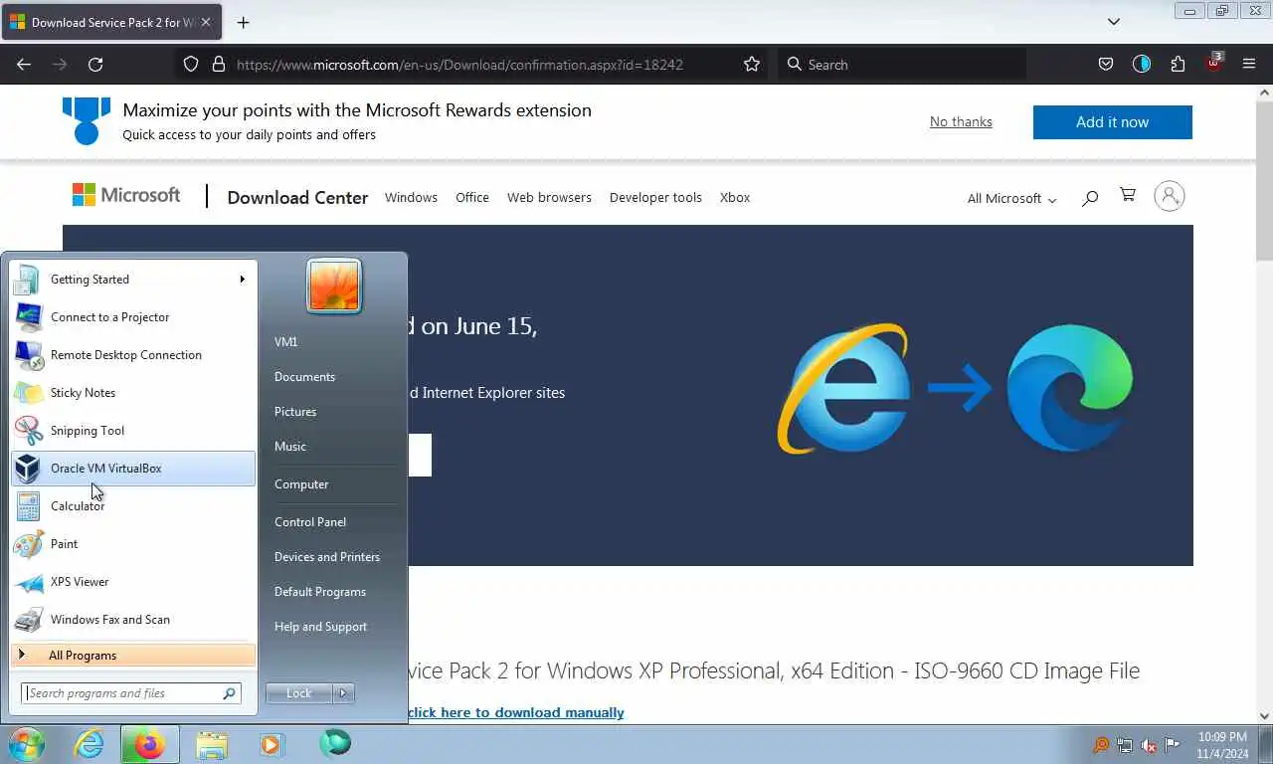Expand All Programs list

133,656
